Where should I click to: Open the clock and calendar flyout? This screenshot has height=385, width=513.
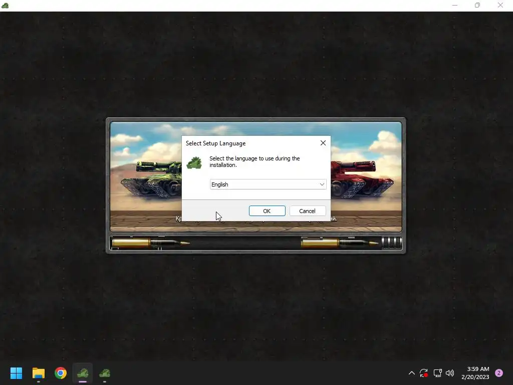(475, 373)
